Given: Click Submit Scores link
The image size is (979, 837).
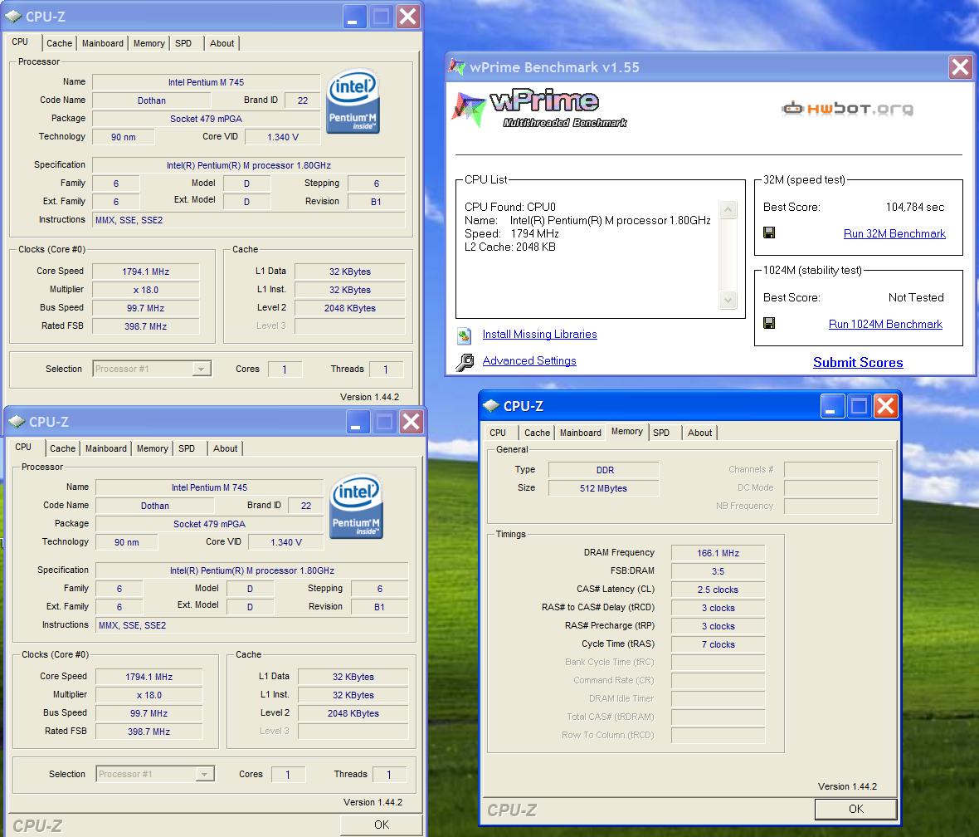Looking at the screenshot, I should click(858, 363).
